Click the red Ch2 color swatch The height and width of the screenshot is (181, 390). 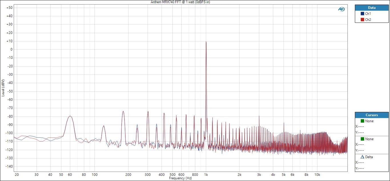[x=362, y=20]
